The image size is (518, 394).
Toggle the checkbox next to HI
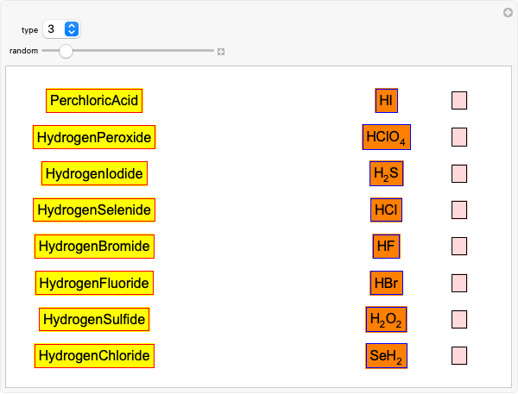[459, 101]
